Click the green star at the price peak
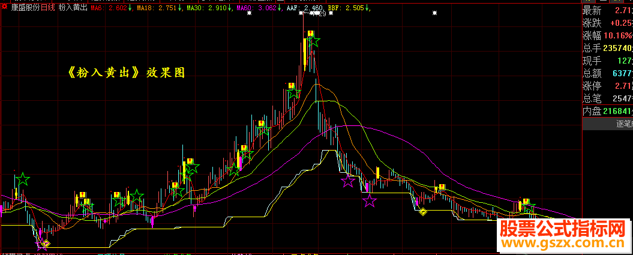Screen dimensions: 633x255 (314, 41)
